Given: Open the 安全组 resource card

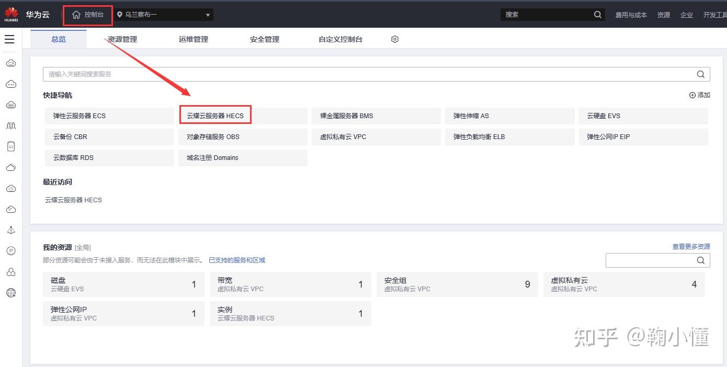Looking at the screenshot, I should click(x=457, y=284).
